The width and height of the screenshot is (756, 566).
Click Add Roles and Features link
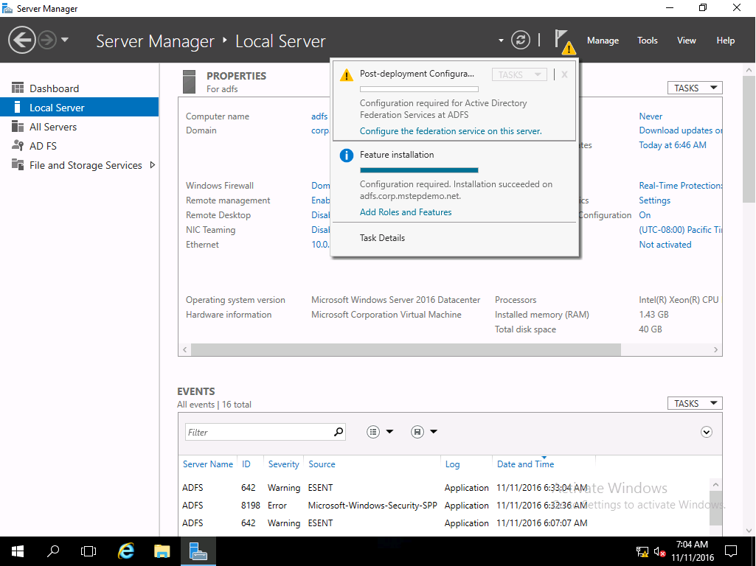pos(406,212)
